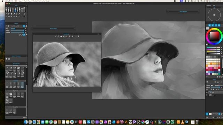The height and width of the screenshot is (125, 223).
Task: Open Google Chrome from the Dock
Action: tap(38, 122)
